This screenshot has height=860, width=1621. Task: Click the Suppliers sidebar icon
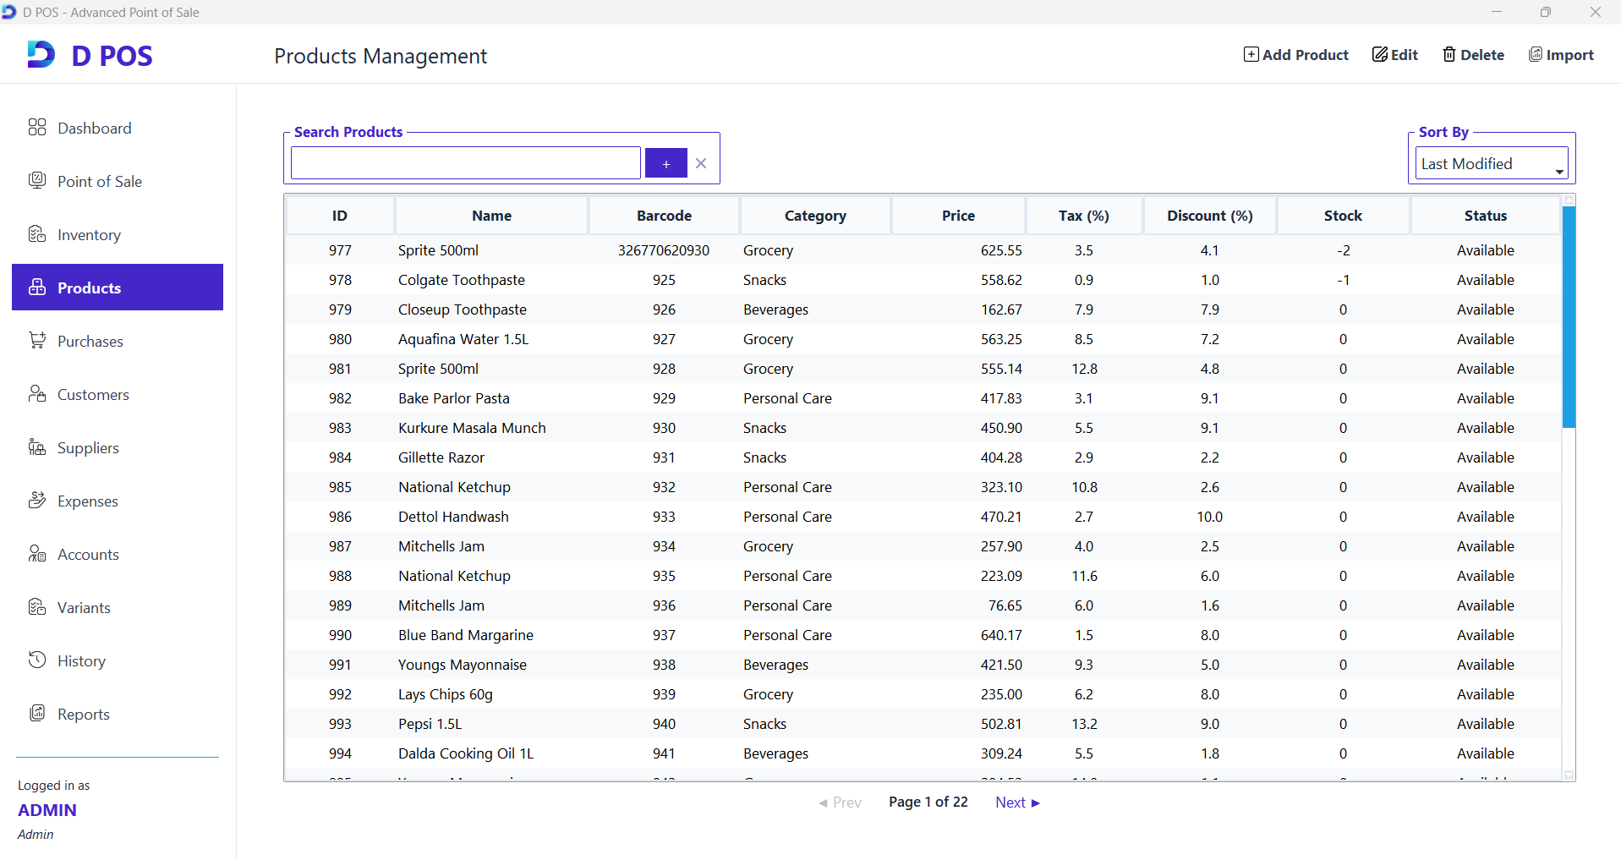click(37, 447)
